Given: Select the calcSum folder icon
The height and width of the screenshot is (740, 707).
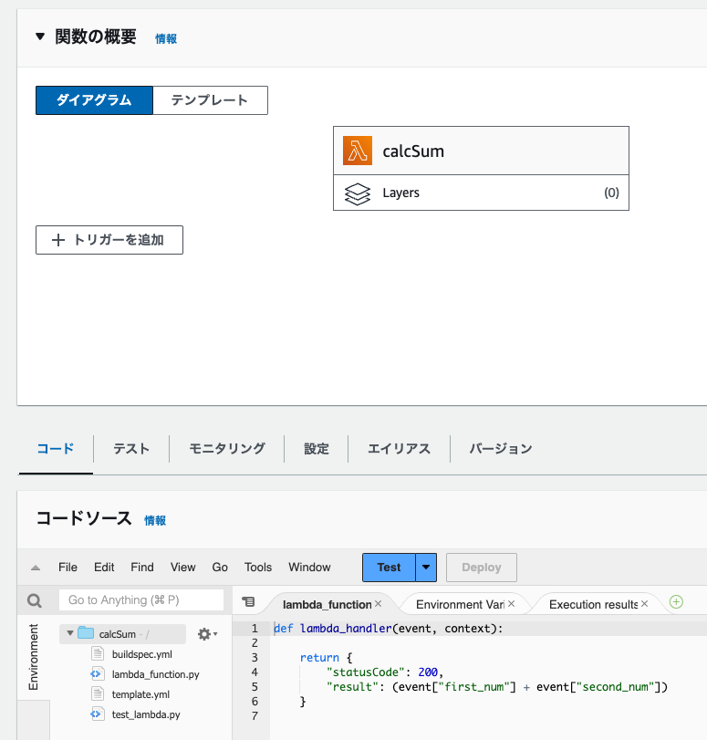Looking at the screenshot, I should pos(86,633).
